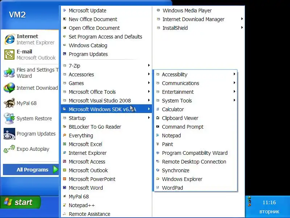Launch Internet Explorer from programs list
The height and width of the screenshot is (218, 290).
(106, 153)
